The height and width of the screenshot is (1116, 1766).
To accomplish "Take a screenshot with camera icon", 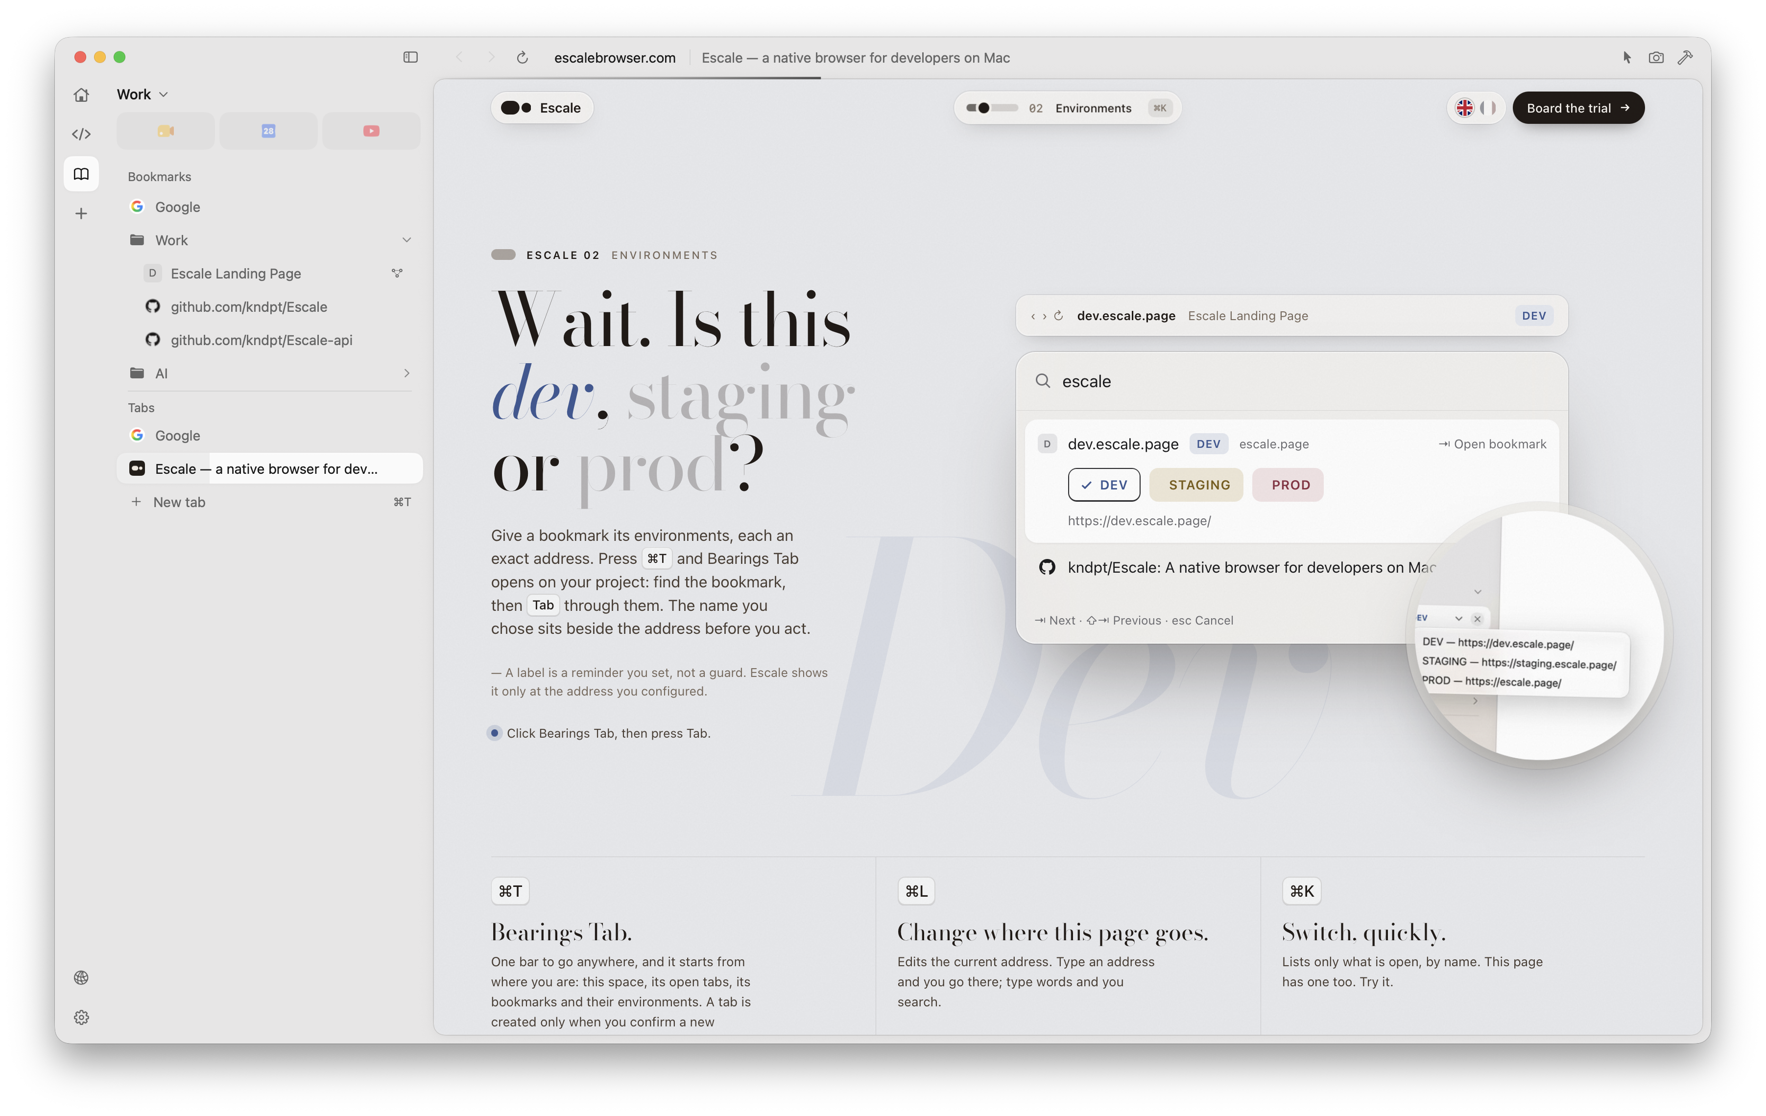I will [1656, 57].
